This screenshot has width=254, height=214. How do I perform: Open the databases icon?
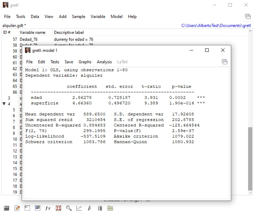click(x=100, y=208)
